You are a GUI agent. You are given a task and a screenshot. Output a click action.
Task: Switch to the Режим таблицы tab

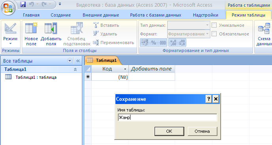coord(248,15)
